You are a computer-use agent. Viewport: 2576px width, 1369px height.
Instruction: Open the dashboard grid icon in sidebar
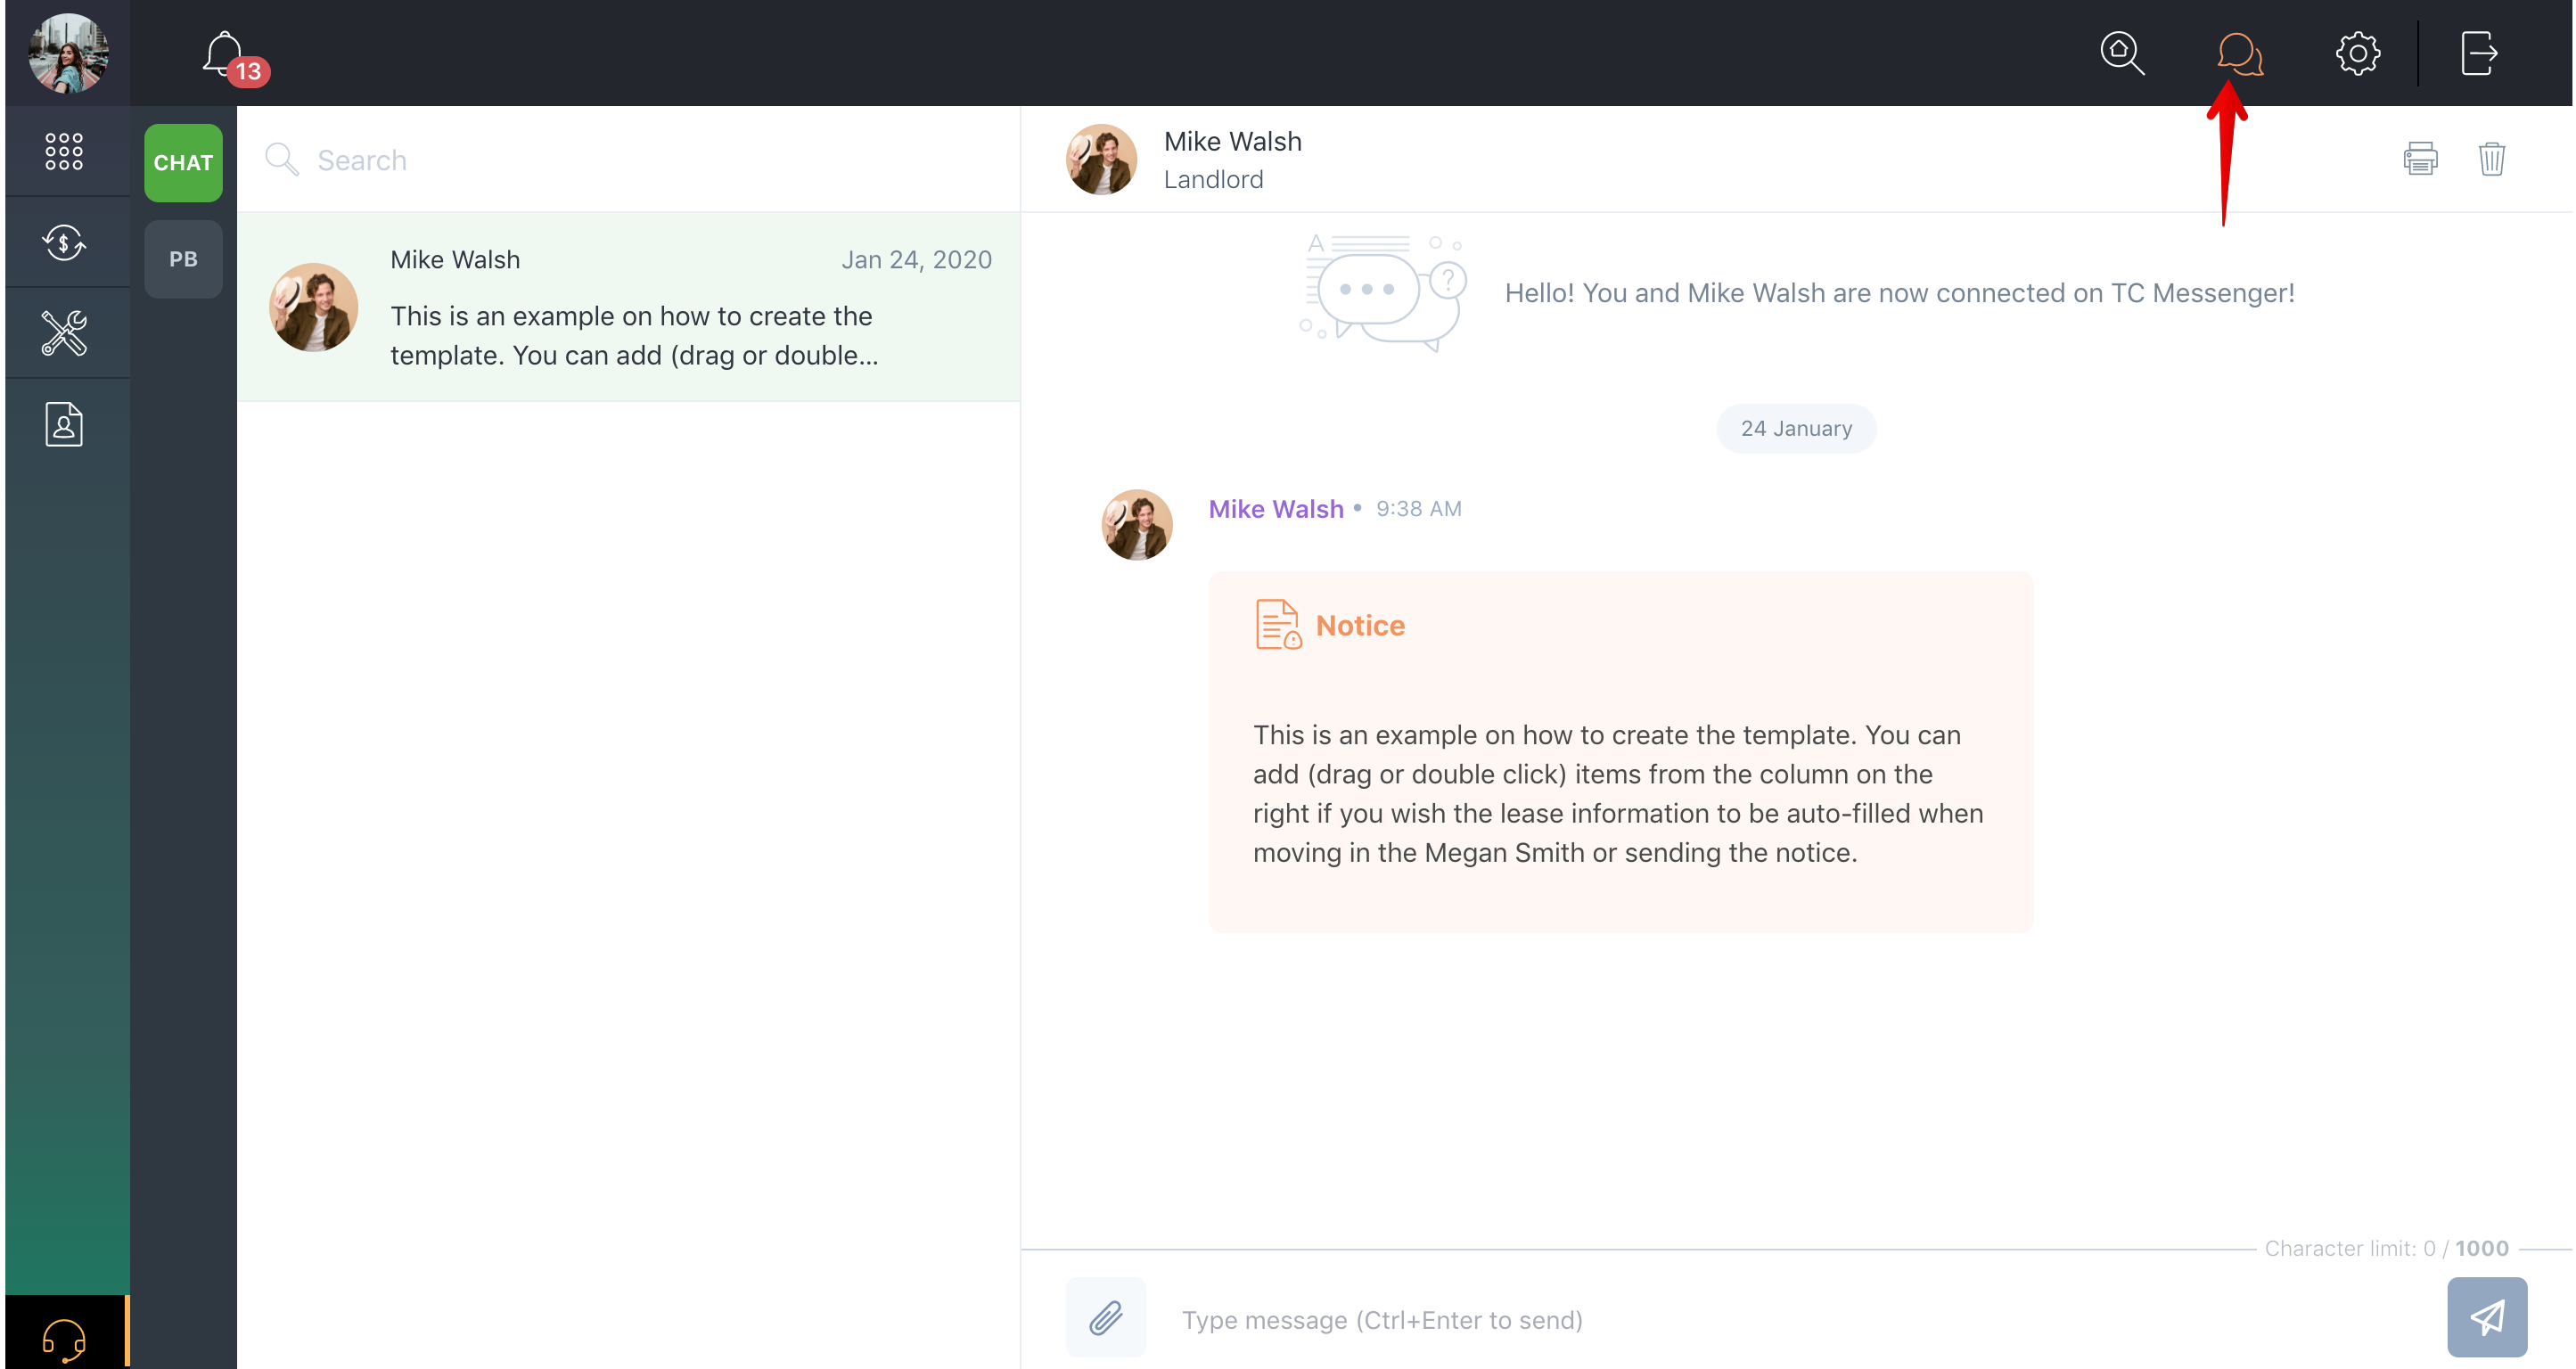pyautogui.click(x=64, y=151)
